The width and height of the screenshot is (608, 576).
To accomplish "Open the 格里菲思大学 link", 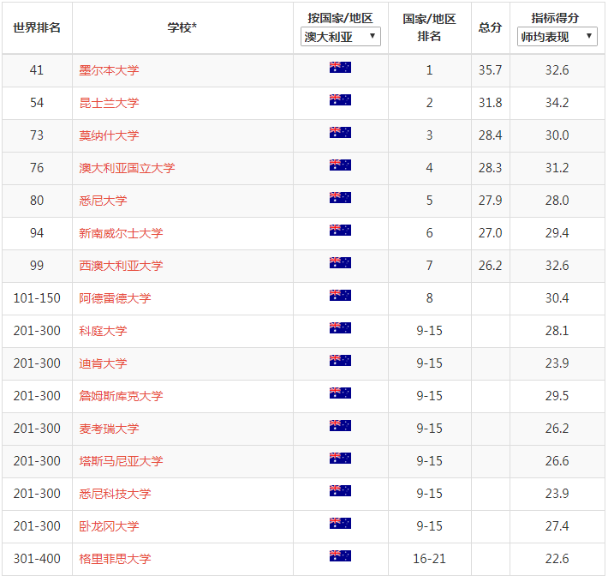I will [115, 560].
